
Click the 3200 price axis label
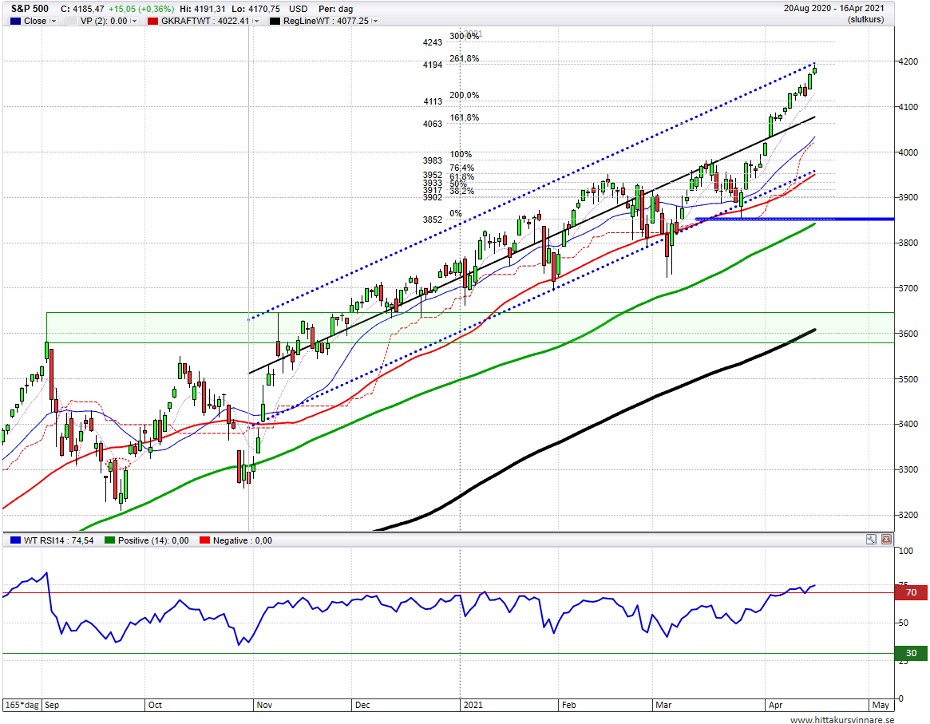[908, 515]
